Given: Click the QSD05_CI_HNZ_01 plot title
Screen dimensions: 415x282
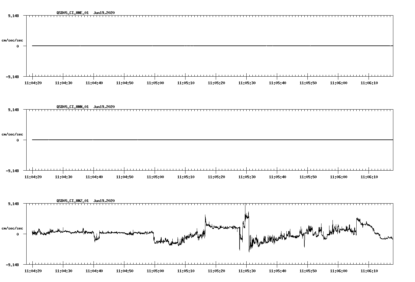Looking at the screenshot, I should point(86,201).
